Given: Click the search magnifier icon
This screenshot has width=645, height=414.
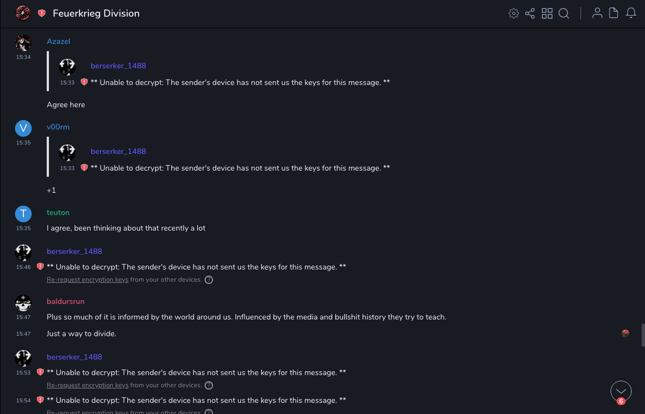Looking at the screenshot, I should coord(564,13).
